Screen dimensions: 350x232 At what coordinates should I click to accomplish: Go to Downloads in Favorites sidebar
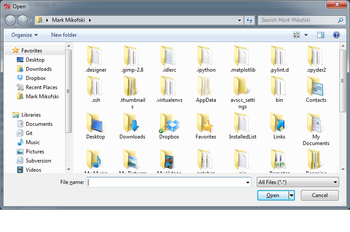tap(38, 69)
